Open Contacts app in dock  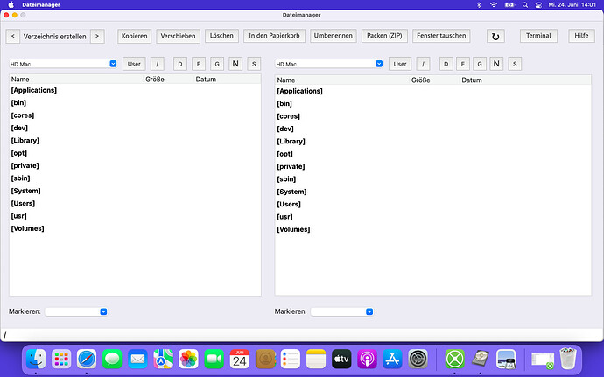265,359
